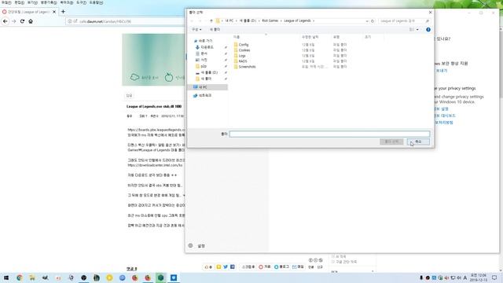Viewport: 503px width, 283px height.
Task: Select the RADS folder
Action: (243, 61)
